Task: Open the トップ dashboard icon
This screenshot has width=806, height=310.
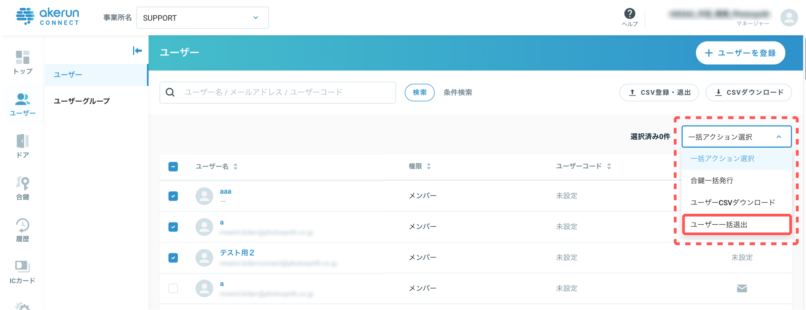Action: 22,62
